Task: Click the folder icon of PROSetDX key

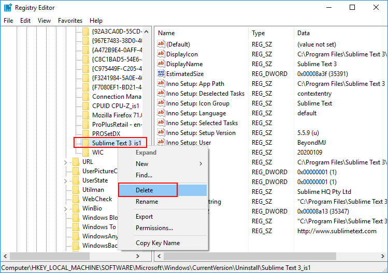Action: [x=85, y=134]
